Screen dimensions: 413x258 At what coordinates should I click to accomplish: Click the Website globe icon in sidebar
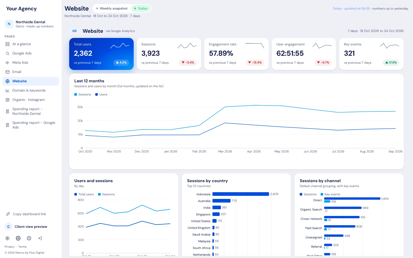[7, 81]
